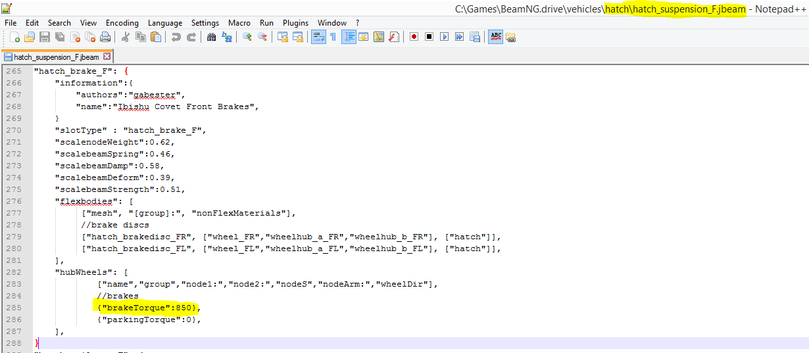Viewport: 809px width, 353px height.
Task: Cut selection with the scissors icon
Action: 125,37
